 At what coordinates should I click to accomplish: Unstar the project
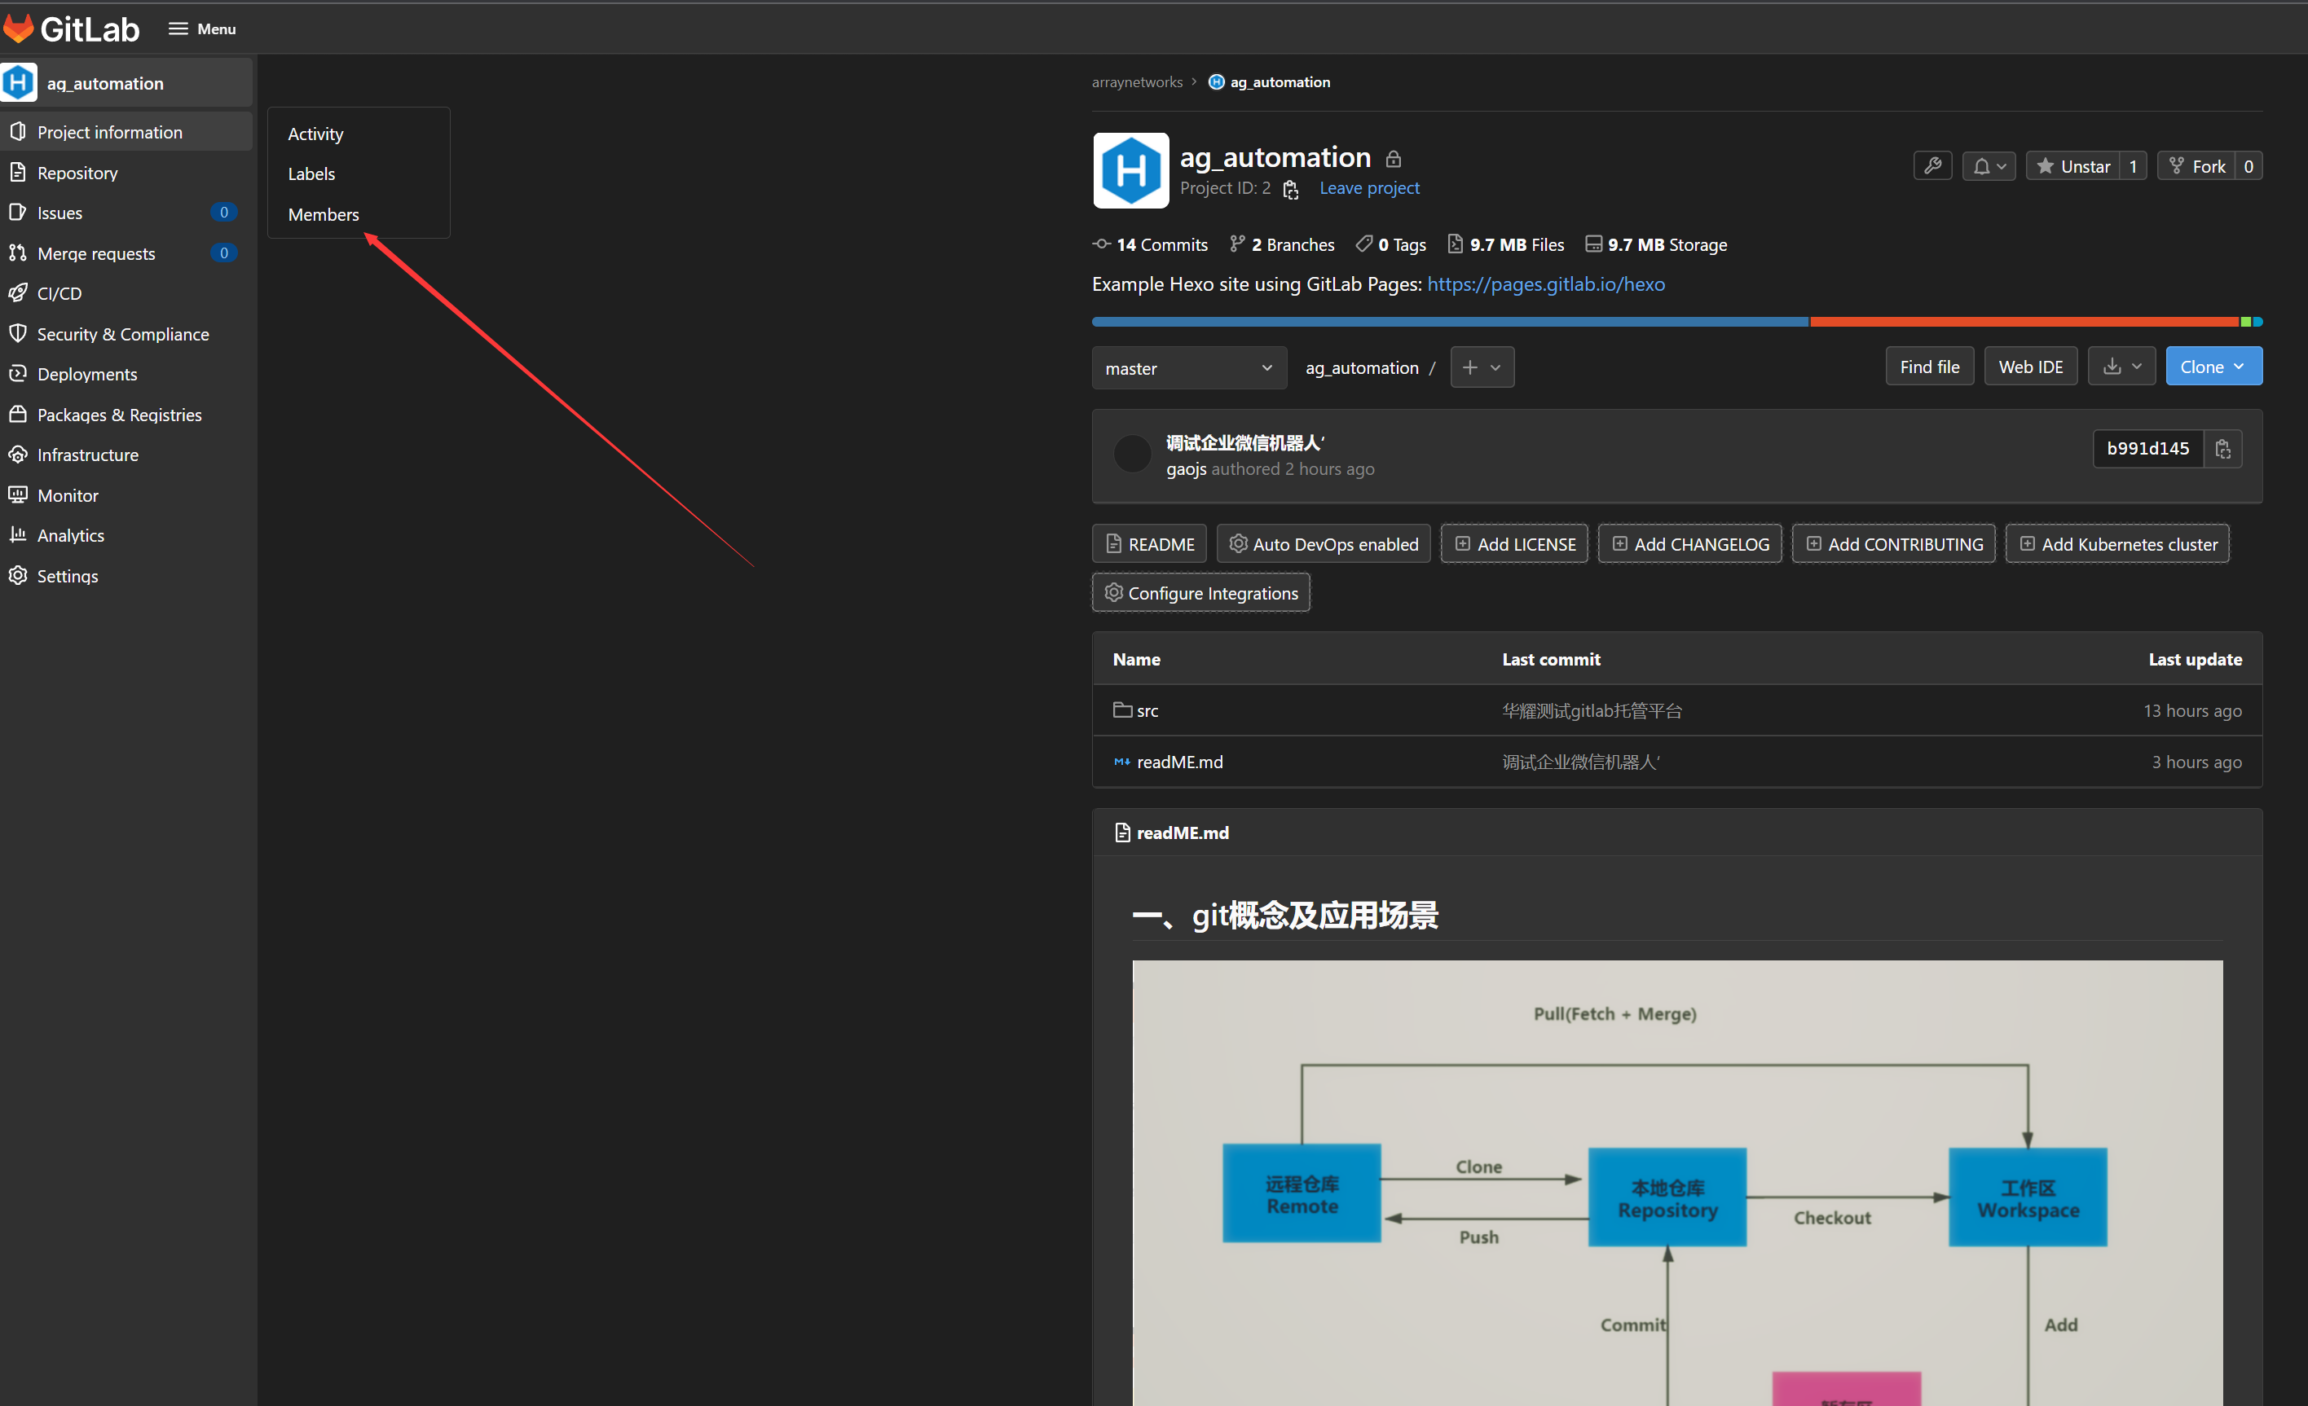click(2073, 165)
